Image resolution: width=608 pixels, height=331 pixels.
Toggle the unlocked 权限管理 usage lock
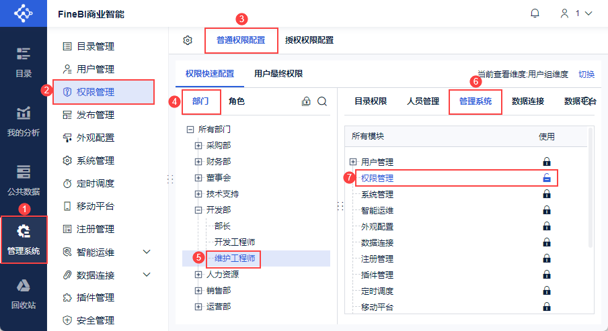[x=547, y=178]
